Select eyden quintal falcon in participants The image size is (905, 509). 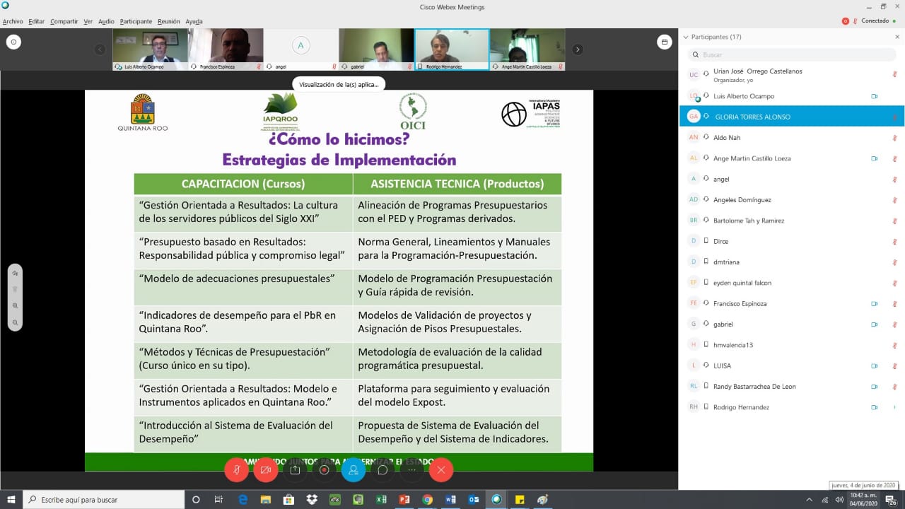click(x=792, y=283)
